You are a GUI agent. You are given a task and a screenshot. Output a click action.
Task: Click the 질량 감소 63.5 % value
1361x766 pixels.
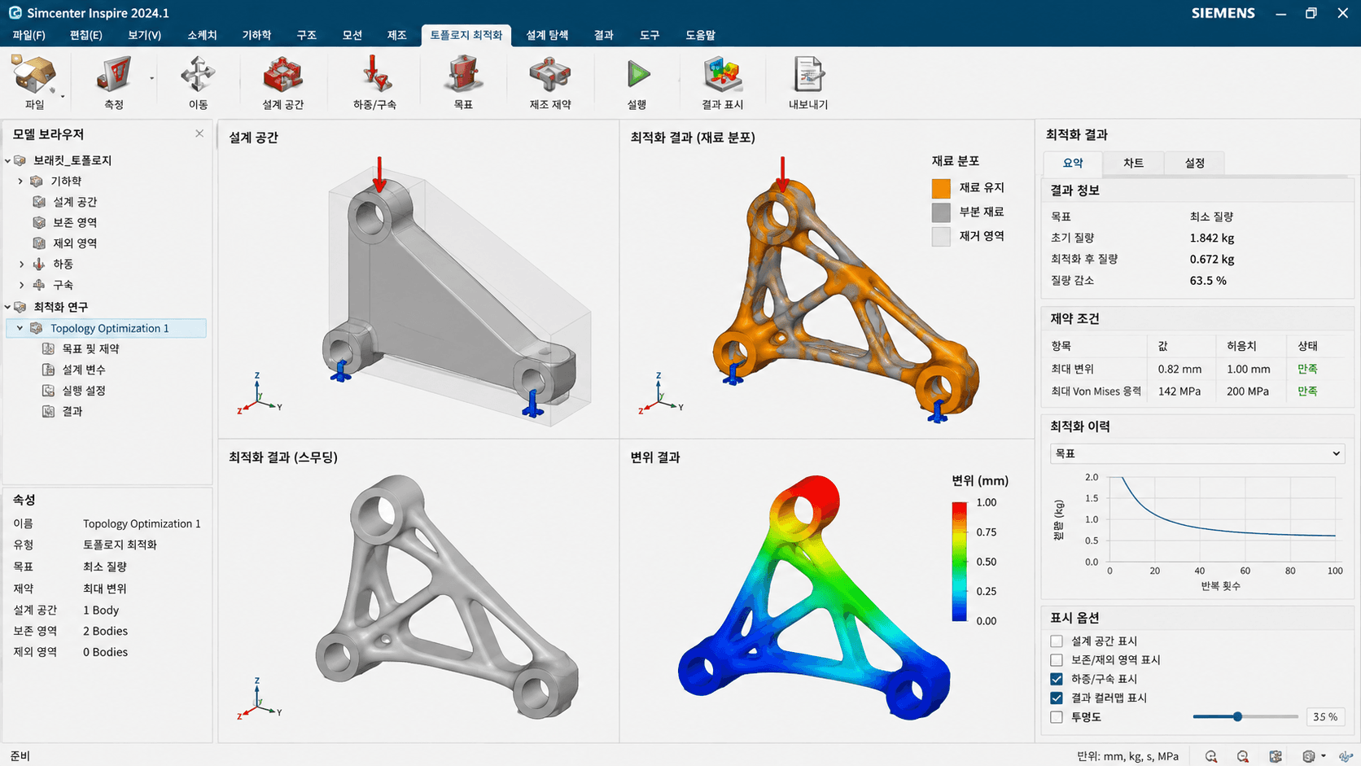coord(1208,280)
